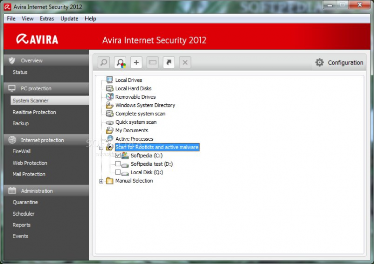Viewport: 374px width, 264px height.
Task: Click the Complete system scan icon
Action: [110, 114]
